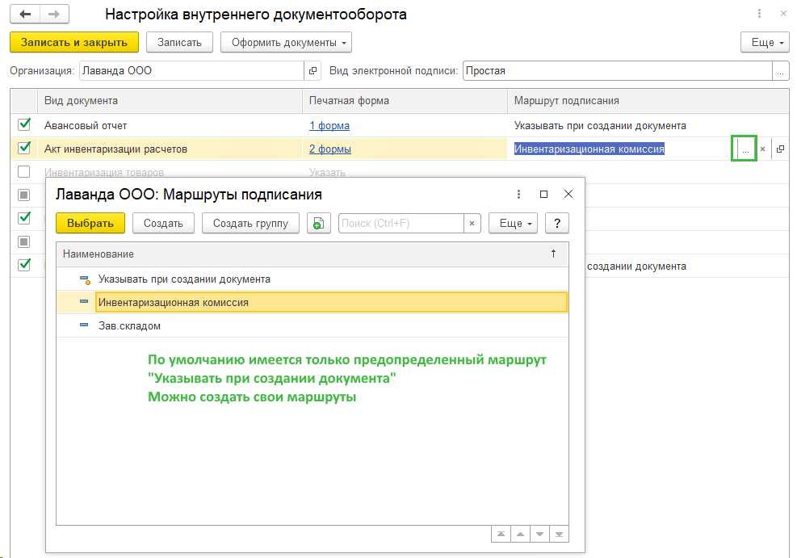Click the Записать и закрыть button
The image size is (797, 558).
coord(74,42)
